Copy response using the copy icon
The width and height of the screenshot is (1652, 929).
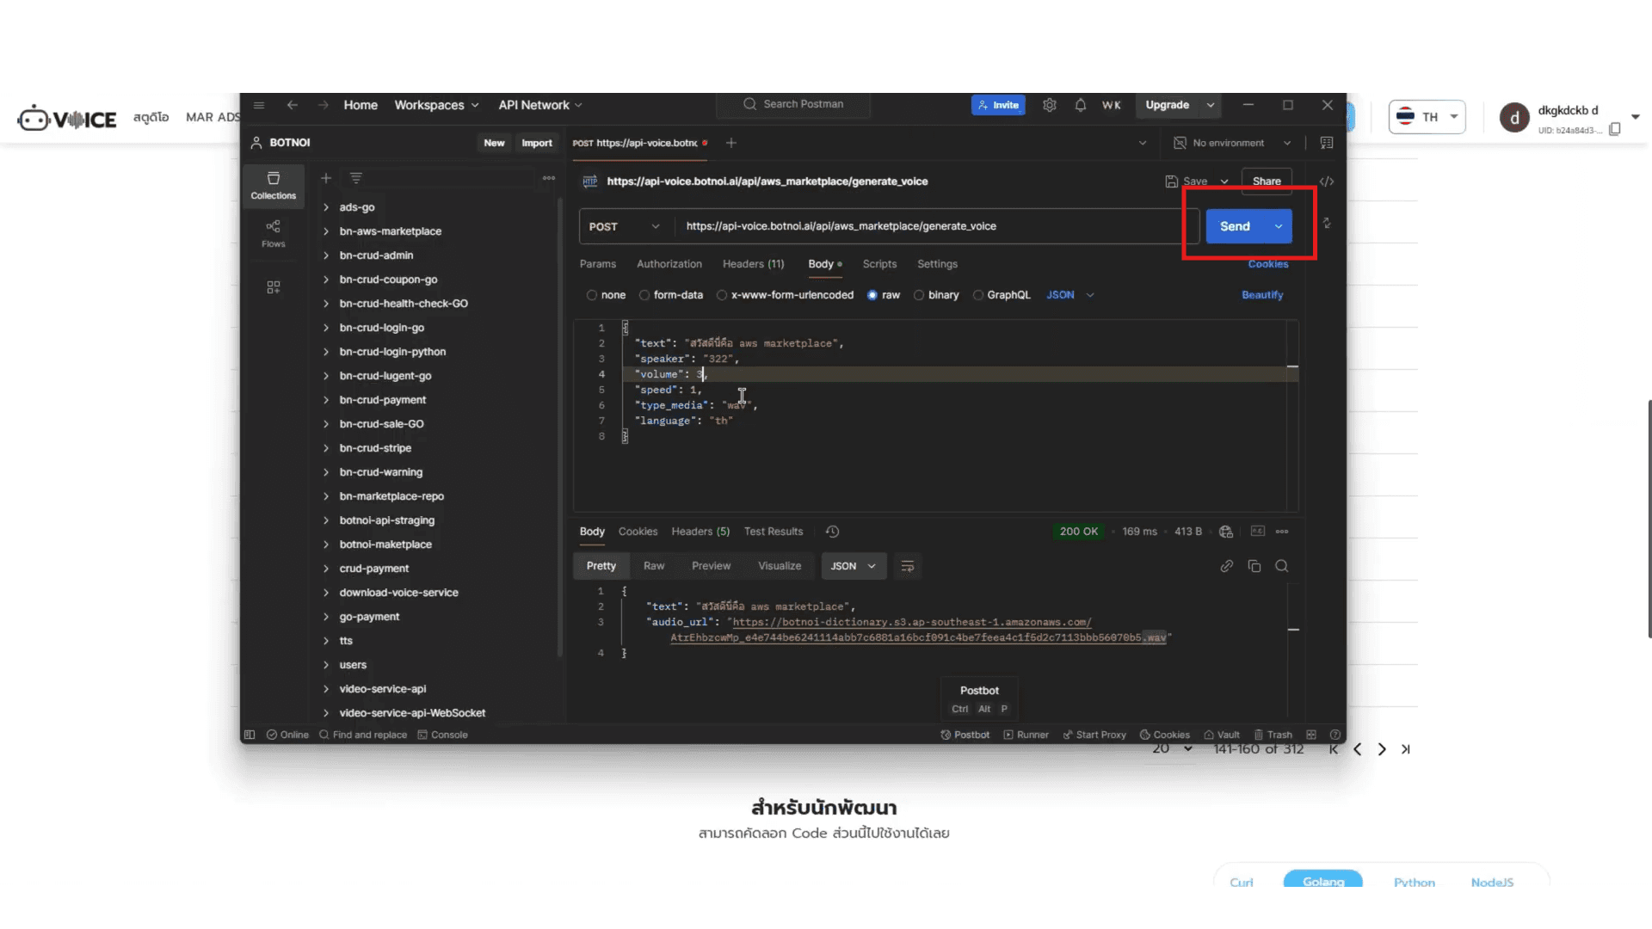click(1254, 566)
